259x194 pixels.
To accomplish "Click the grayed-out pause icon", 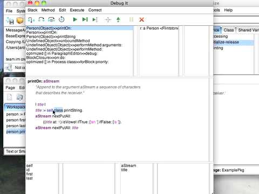I will tap(131, 19).
